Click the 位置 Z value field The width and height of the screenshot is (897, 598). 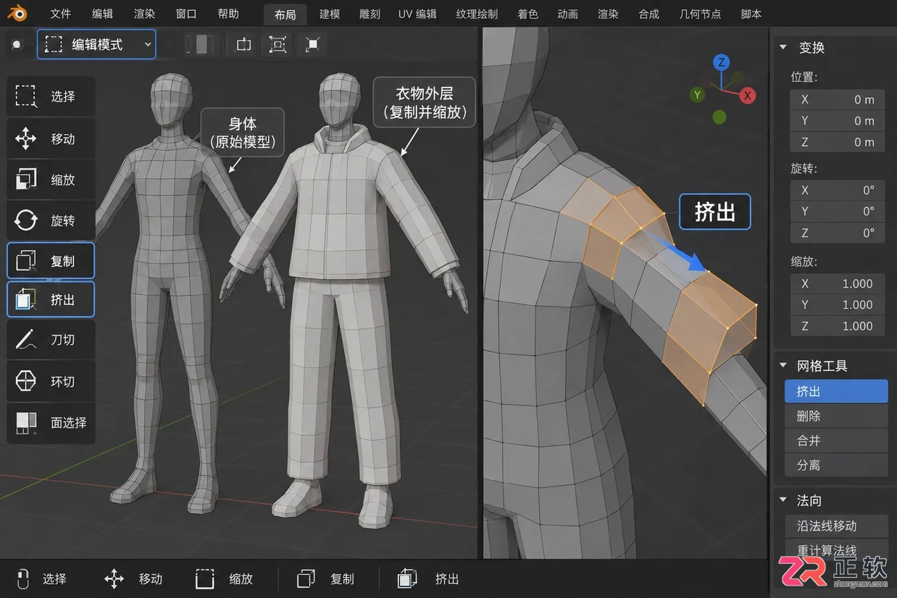pos(837,141)
